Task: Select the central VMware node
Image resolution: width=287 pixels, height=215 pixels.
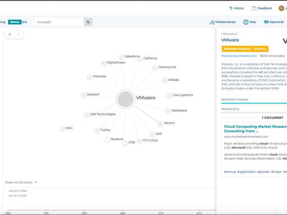Action: point(125,99)
